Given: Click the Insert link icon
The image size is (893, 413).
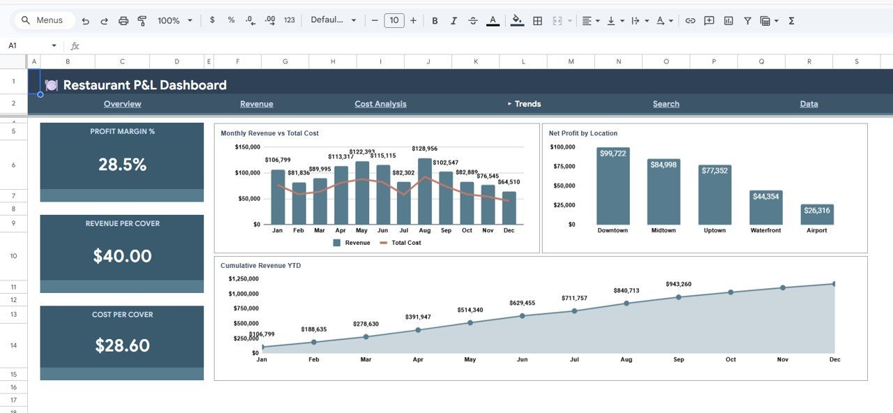Looking at the screenshot, I should pos(690,21).
